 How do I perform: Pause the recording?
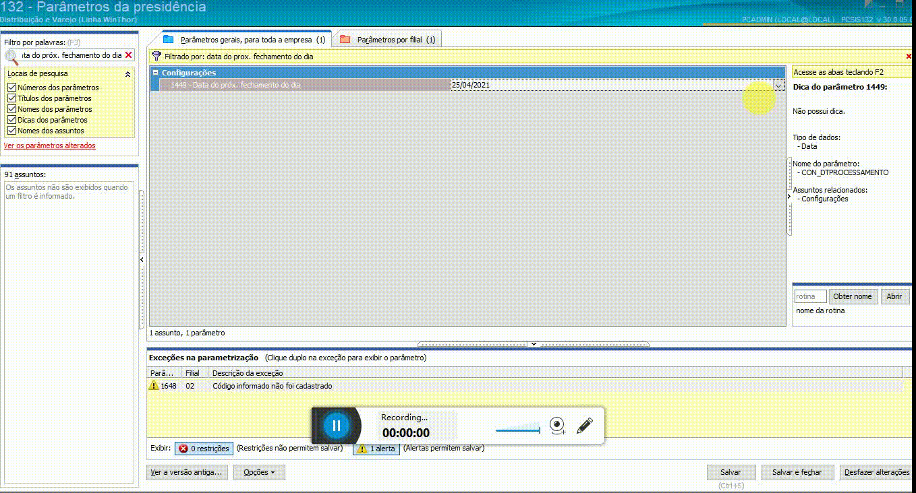pyautogui.click(x=336, y=425)
